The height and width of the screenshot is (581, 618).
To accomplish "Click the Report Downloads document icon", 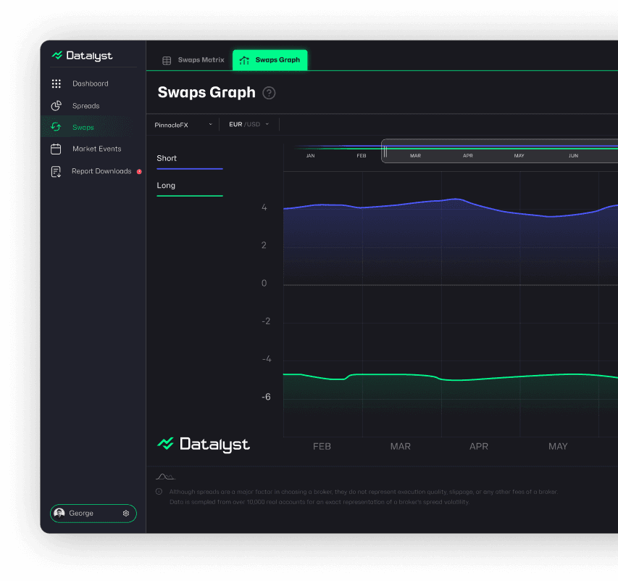I will (x=57, y=171).
